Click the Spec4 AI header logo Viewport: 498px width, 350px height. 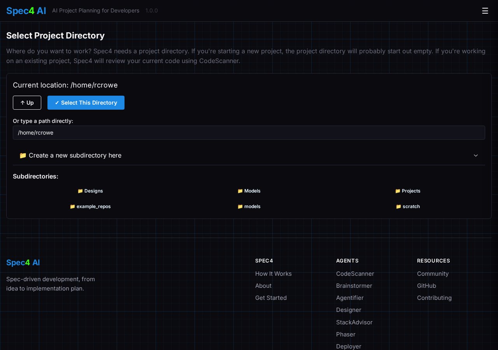pos(26,11)
